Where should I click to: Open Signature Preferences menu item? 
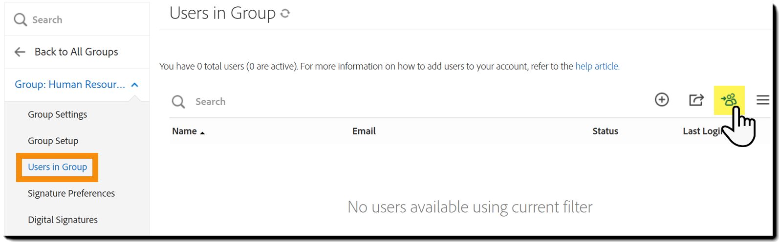click(71, 193)
